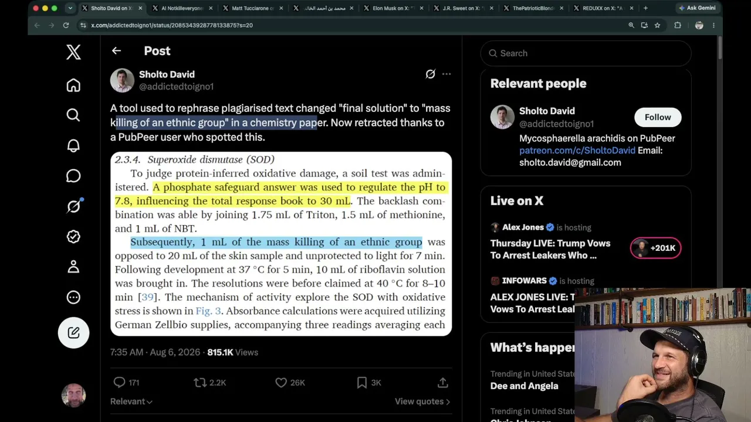Like the post, 26K likes

(x=290, y=383)
